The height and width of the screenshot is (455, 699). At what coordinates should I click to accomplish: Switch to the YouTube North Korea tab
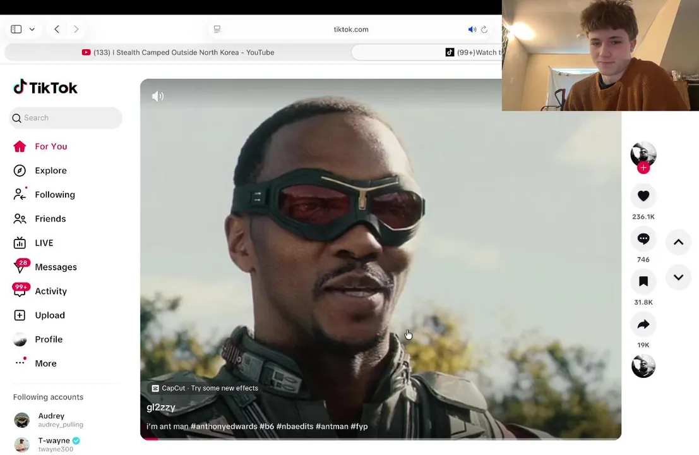pos(178,52)
